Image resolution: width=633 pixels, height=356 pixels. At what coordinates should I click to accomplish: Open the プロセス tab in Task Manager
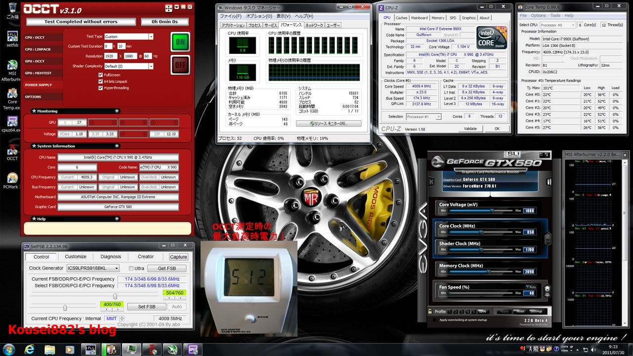(254, 25)
